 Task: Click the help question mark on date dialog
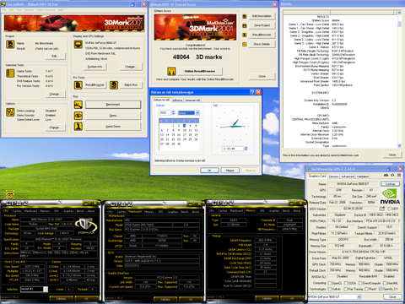pyautogui.click(x=252, y=92)
